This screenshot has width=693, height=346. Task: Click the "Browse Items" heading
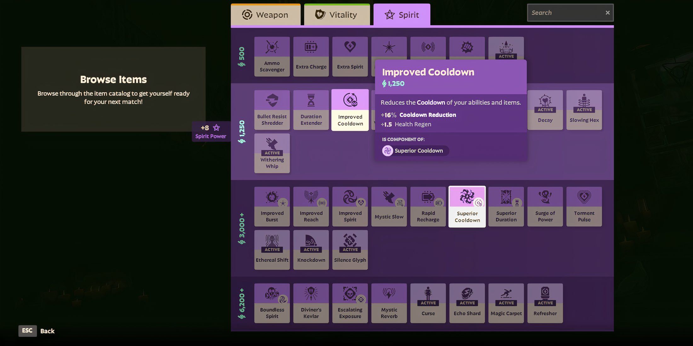[x=113, y=79]
